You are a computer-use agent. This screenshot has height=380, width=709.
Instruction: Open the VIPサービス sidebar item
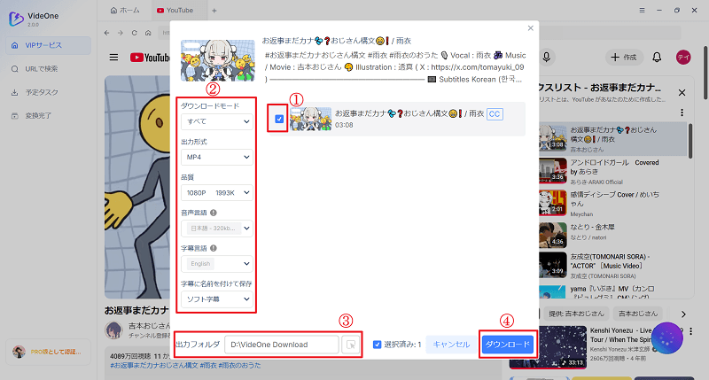click(49, 45)
